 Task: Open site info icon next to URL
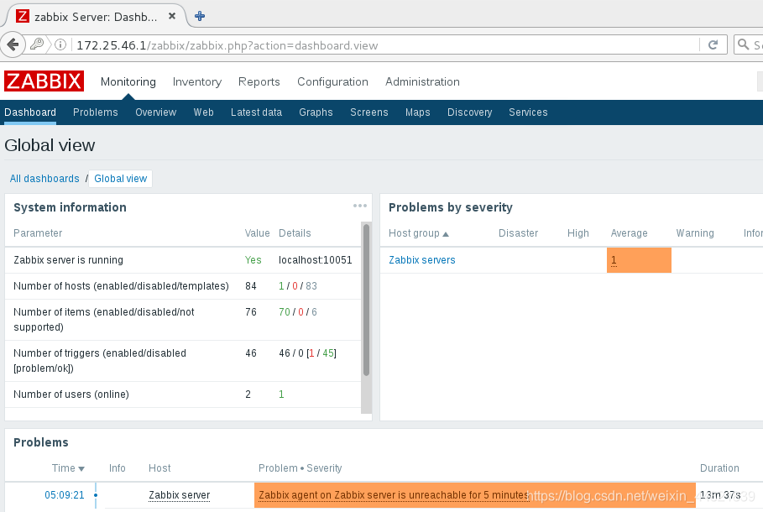point(60,44)
